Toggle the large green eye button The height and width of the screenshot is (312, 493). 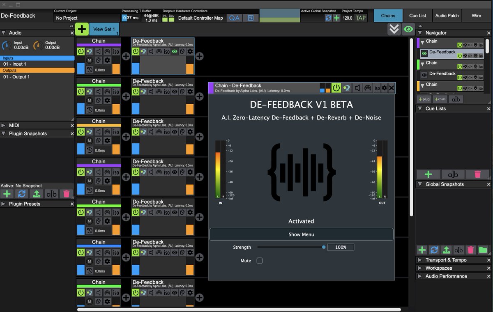pyautogui.click(x=408, y=29)
